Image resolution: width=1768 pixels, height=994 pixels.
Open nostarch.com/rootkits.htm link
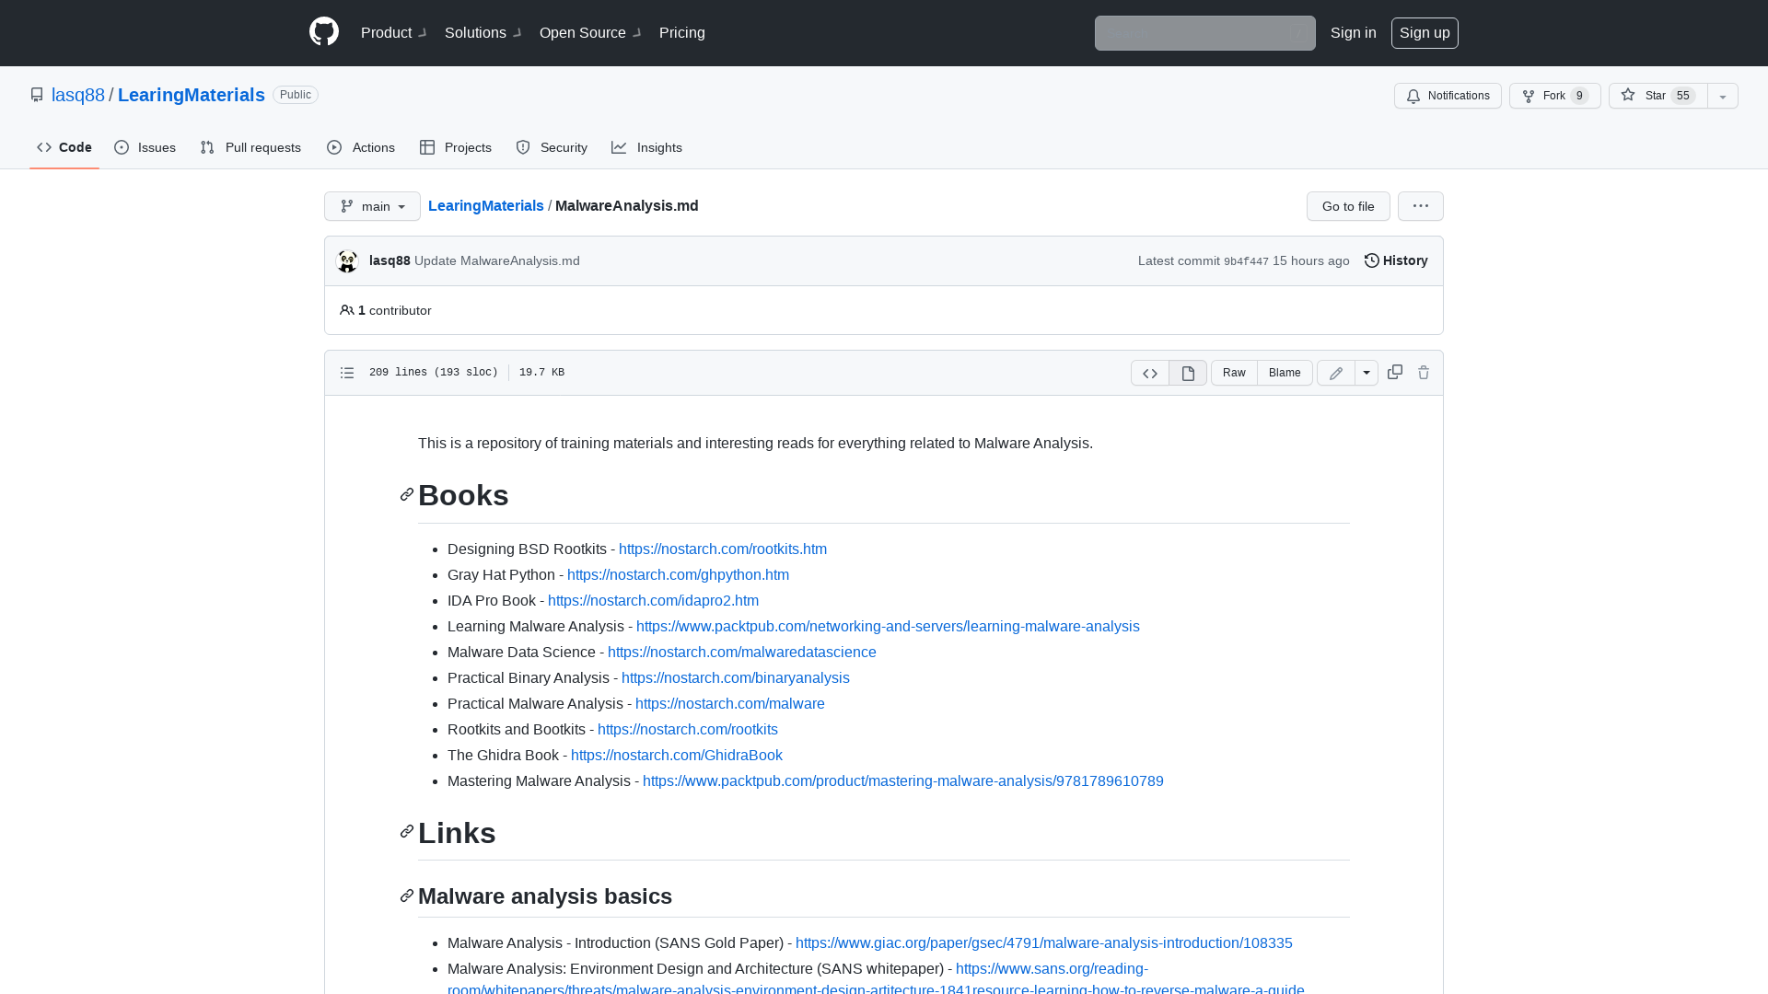[x=723, y=549]
